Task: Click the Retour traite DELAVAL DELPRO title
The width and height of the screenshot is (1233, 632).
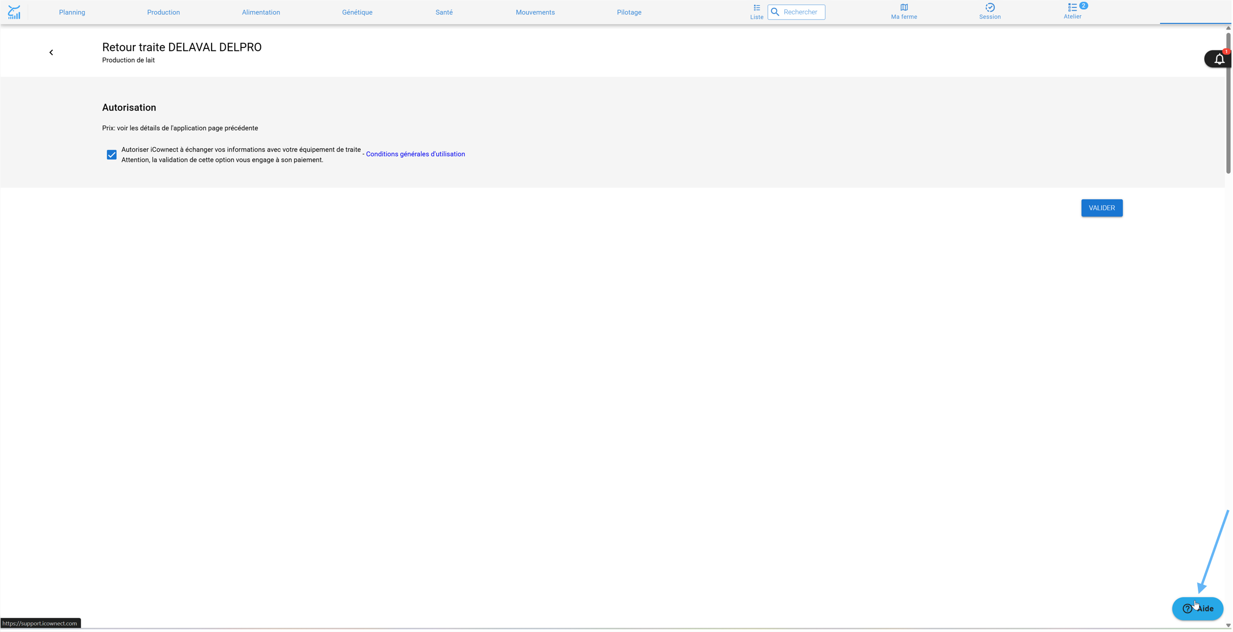Action: click(182, 47)
